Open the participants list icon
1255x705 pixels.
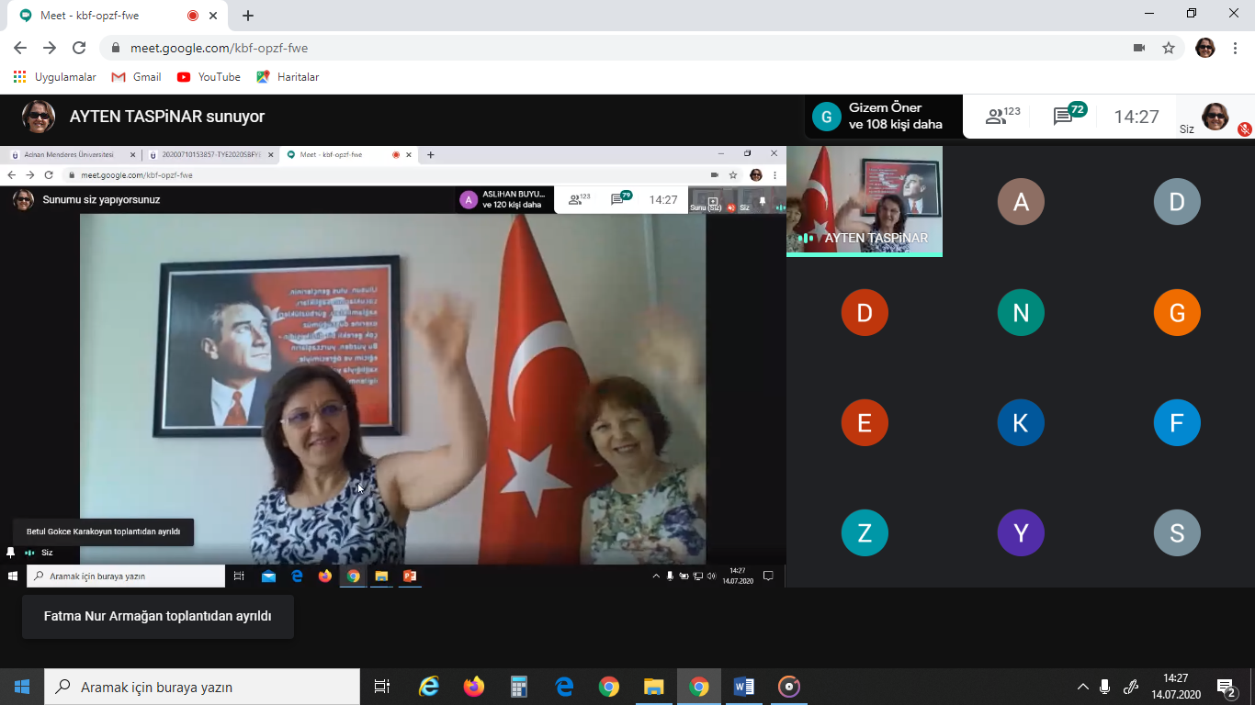[x=1001, y=117]
